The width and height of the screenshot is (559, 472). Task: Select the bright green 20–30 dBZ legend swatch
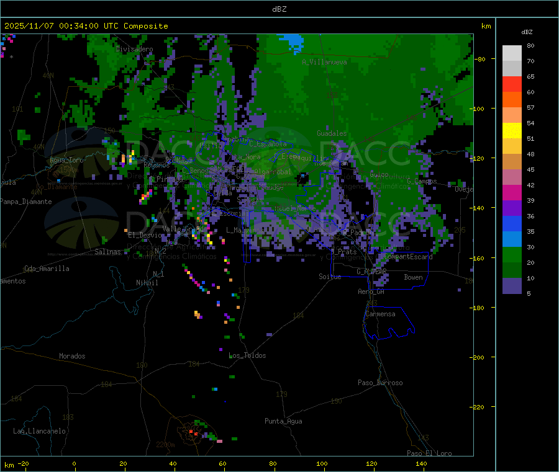coord(512,254)
